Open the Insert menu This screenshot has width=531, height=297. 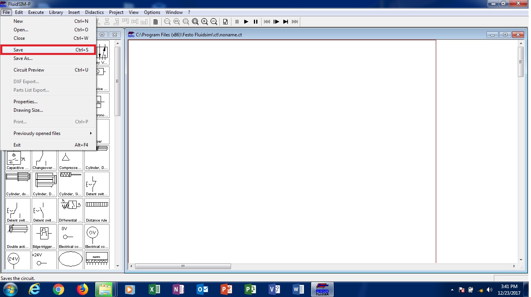click(x=74, y=12)
